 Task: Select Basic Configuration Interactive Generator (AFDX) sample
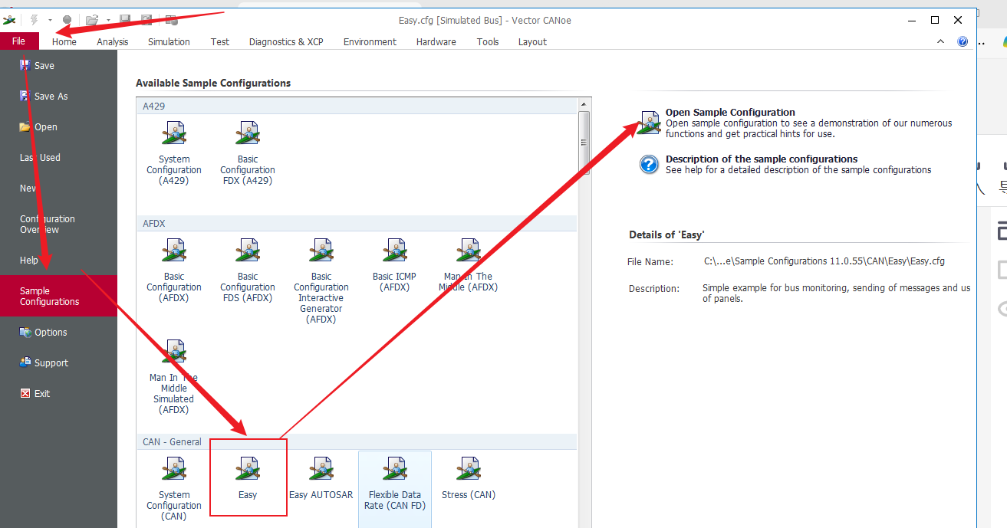click(321, 281)
